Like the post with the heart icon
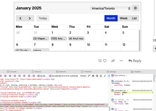Image resolution: width=156 pixels, height=111 pixels. coord(105,61)
